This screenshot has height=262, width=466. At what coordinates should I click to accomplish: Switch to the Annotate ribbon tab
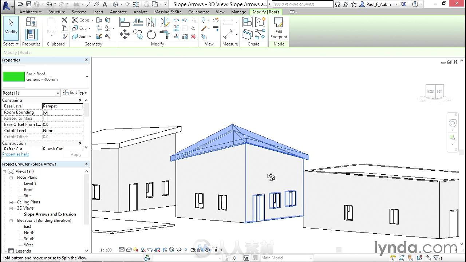(x=118, y=12)
